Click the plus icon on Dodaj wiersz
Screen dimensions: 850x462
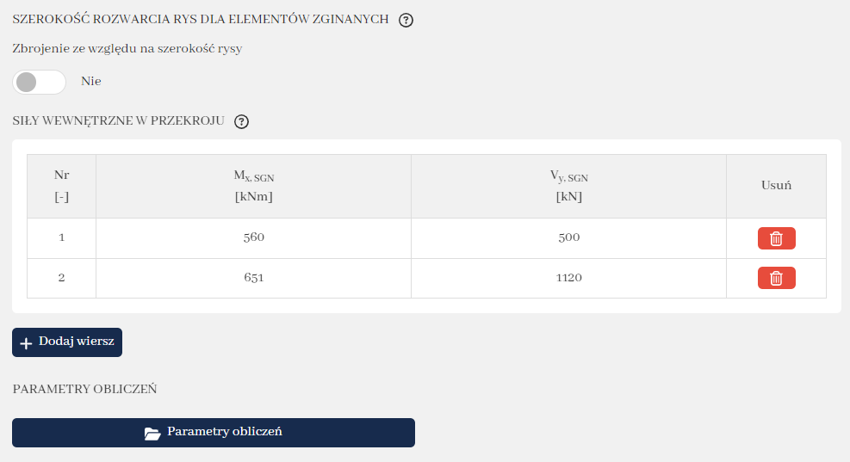[x=26, y=342]
